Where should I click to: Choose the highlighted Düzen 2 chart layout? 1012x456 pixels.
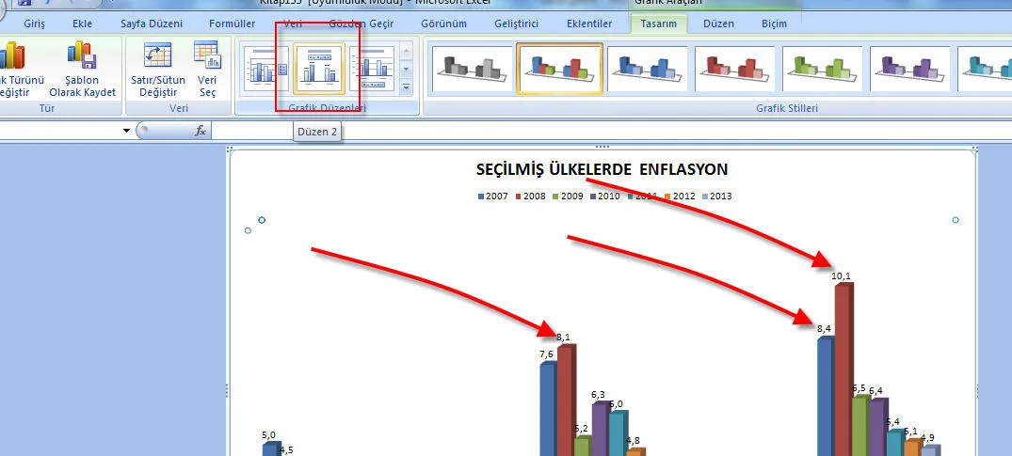[318, 69]
